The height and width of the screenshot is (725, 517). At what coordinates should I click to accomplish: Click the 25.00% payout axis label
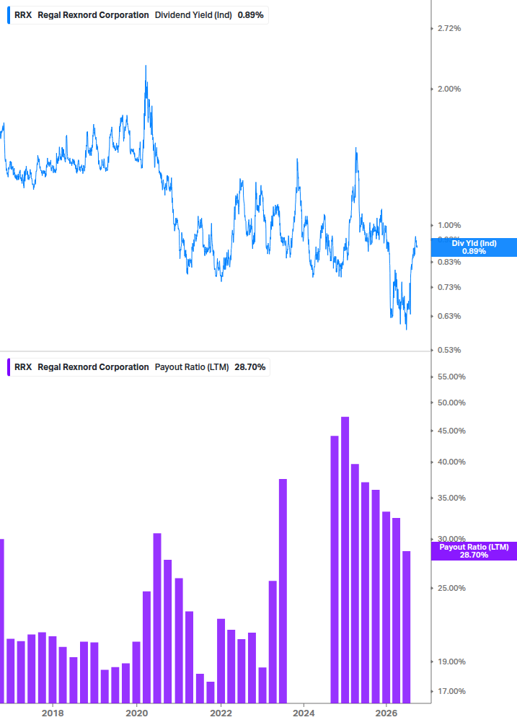(451, 588)
